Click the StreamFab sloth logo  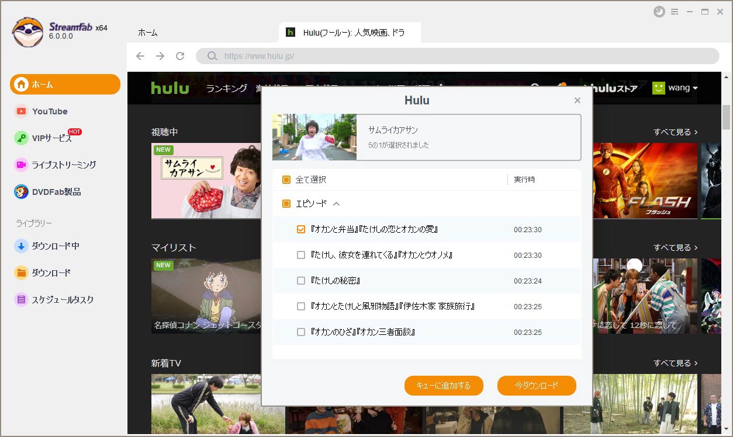click(27, 32)
